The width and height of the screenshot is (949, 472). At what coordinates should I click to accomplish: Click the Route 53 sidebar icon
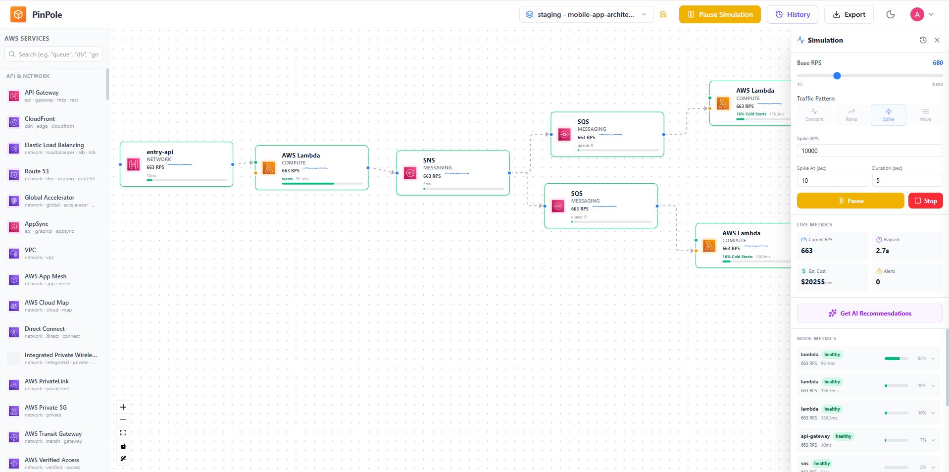pos(13,175)
